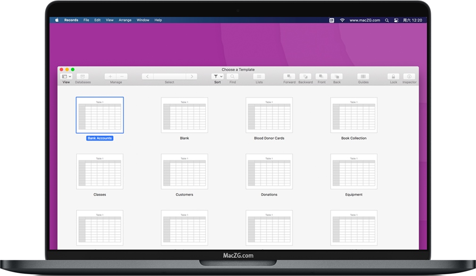
Task: Bring selection to Front using toolbar icon
Action: (x=321, y=76)
